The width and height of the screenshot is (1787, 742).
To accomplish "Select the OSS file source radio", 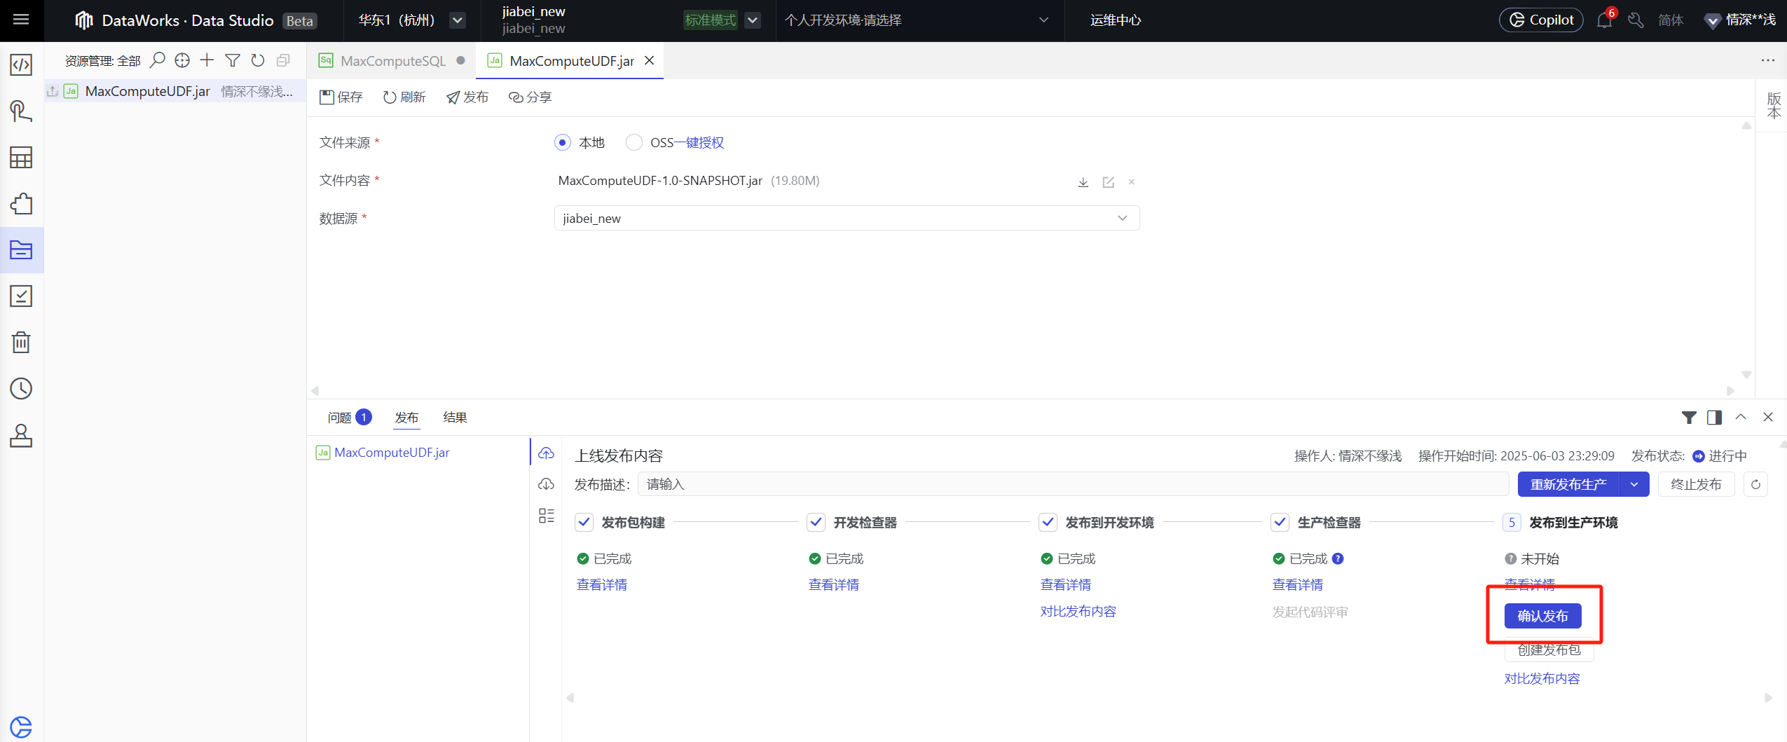I will (634, 142).
